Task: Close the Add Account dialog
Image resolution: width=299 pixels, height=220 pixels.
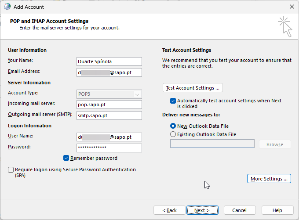Action: pyautogui.click(x=291, y=7)
